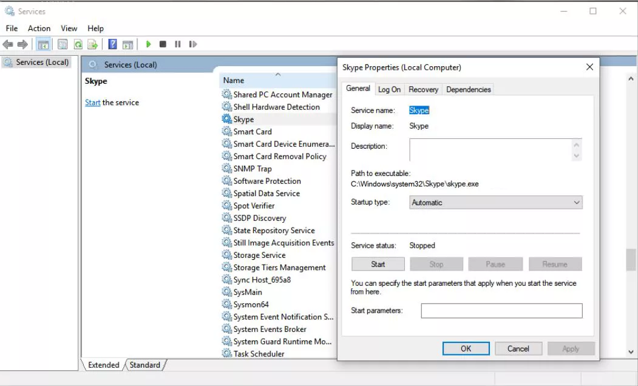Click the services list scrollbar thumb
This screenshot has height=386, width=638.
click(x=631, y=260)
